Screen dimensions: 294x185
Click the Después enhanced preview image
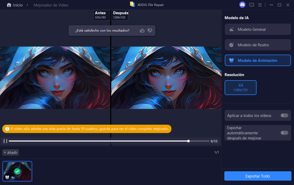pos(166,78)
